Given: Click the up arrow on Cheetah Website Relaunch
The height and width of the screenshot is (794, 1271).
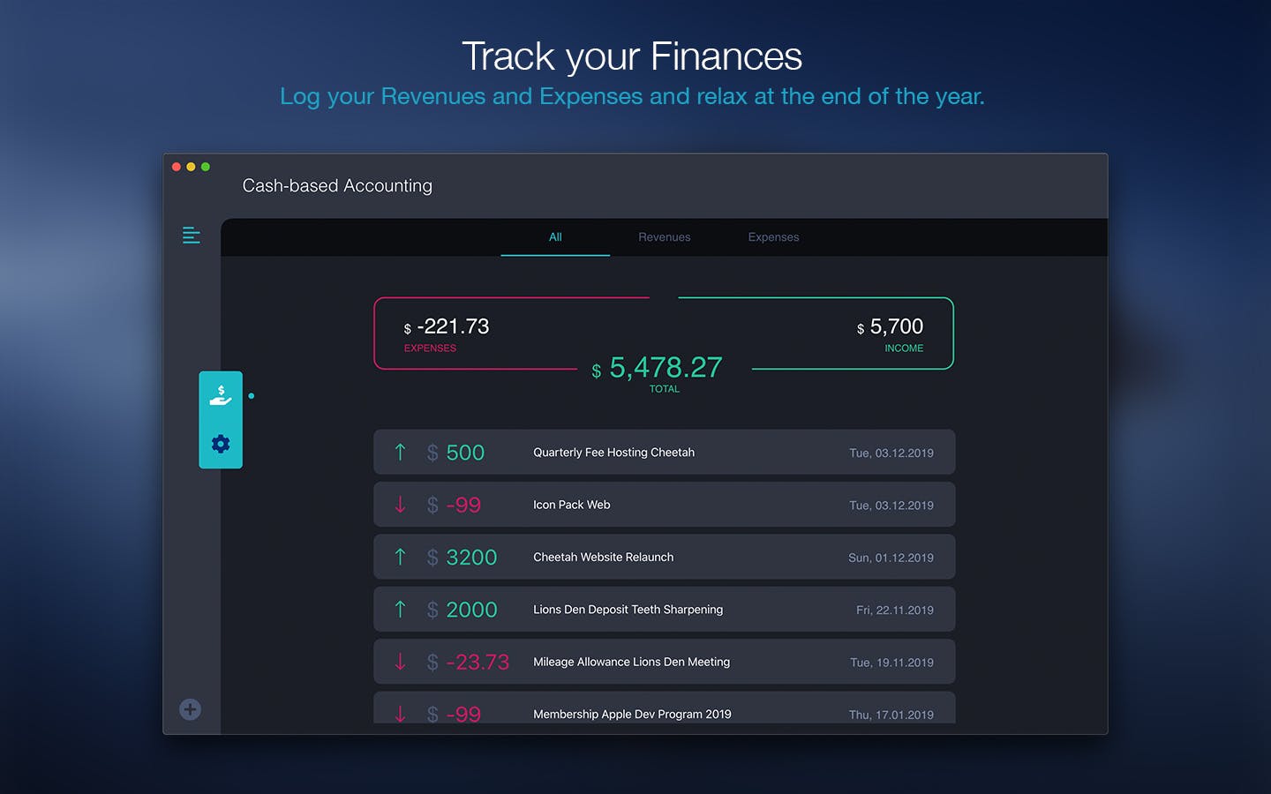Looking at the screenshot, I should click(x=400, y=557).
